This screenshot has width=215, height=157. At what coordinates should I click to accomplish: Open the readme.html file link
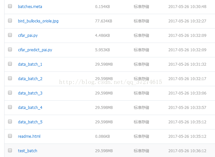(x=29, y=136)
